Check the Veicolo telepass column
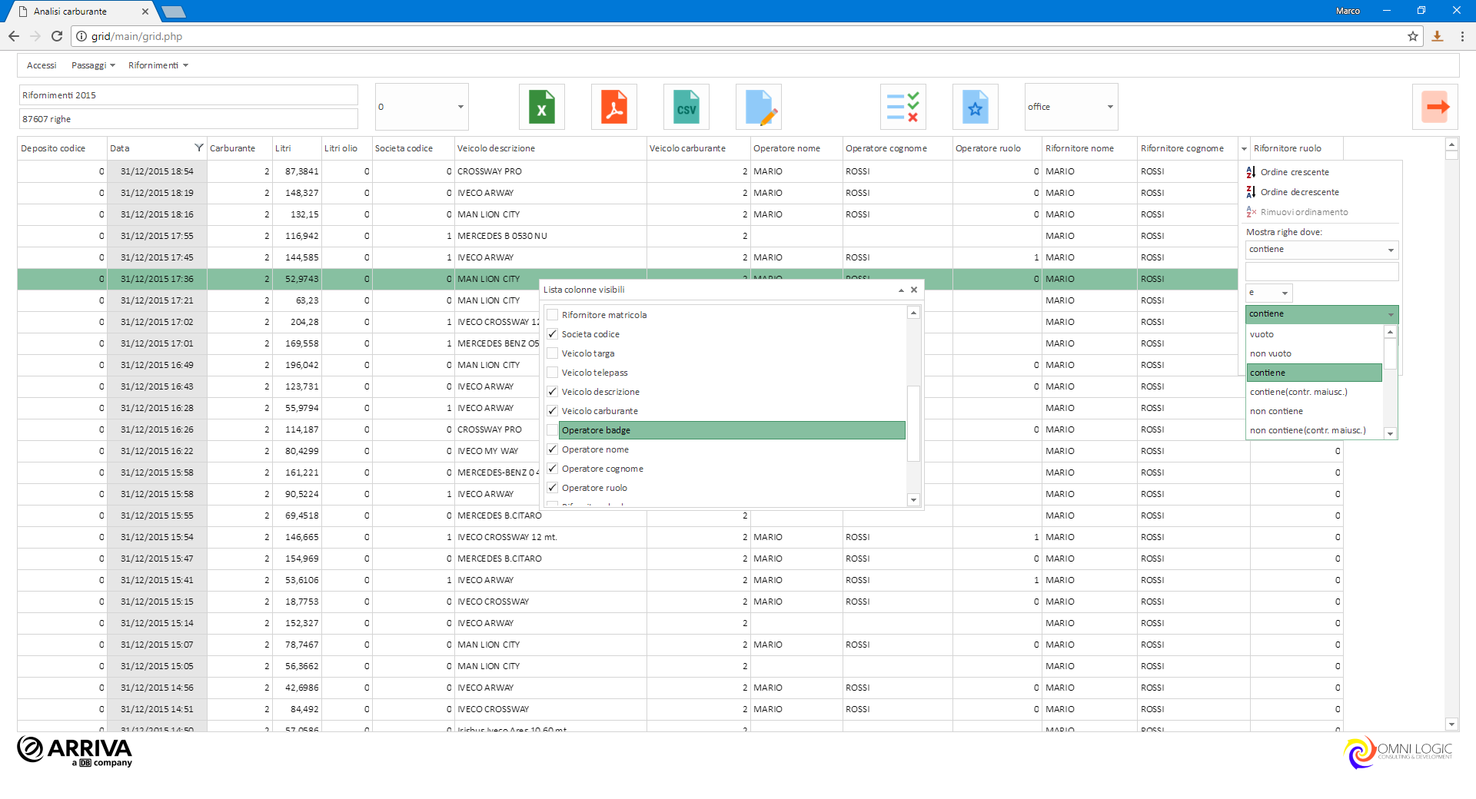The image size is (1476, 799). click(552, 373)
